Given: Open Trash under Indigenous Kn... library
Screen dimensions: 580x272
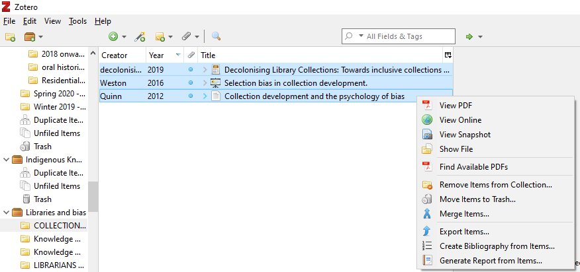Looking at the screenshot, I should click(37, 199).
